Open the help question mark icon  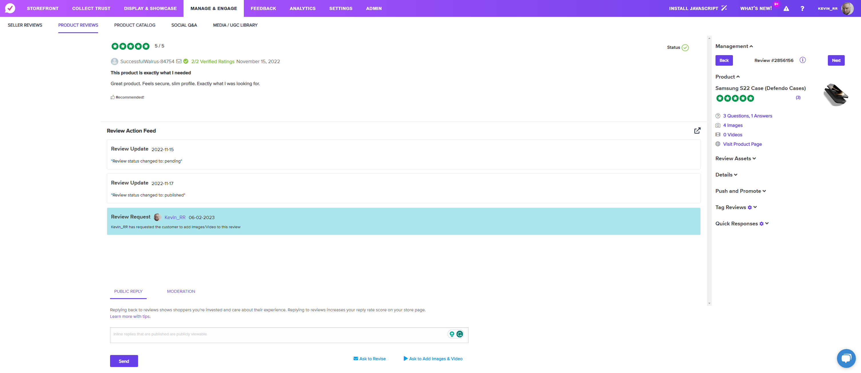[802, 8]
